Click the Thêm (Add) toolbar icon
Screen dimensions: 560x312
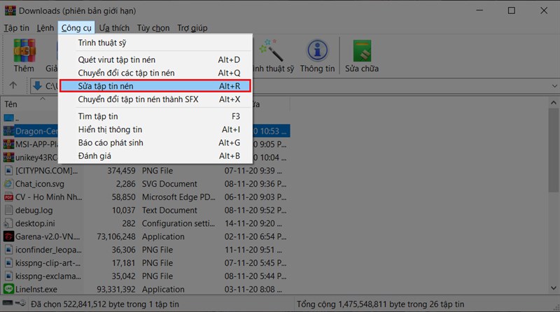point(24,50)
